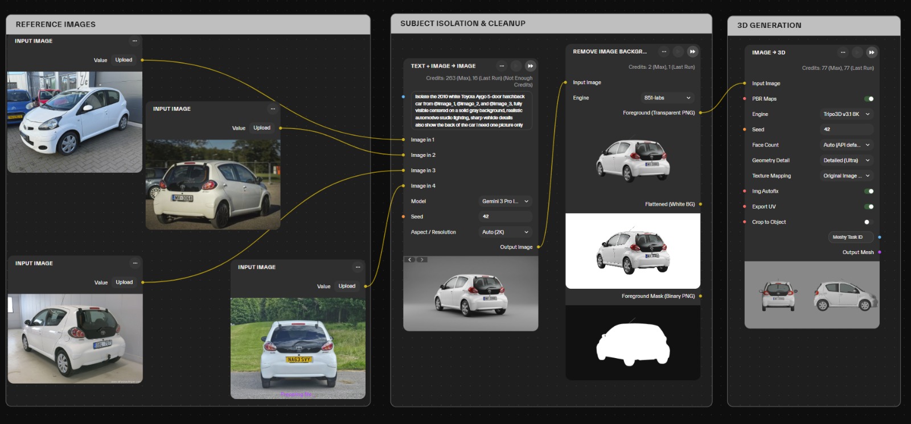Click the black-and-white foreground mask preview
The image size is (911, 424).
[633, 343]
